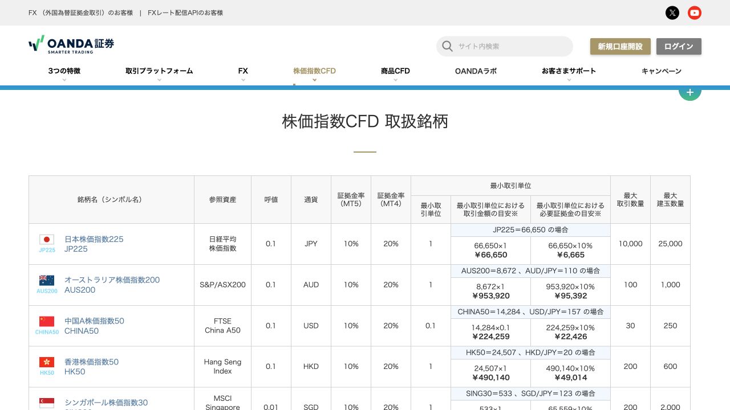
Task: Expand the 商品CFD menu chevron
Action: tap(395, 80)
